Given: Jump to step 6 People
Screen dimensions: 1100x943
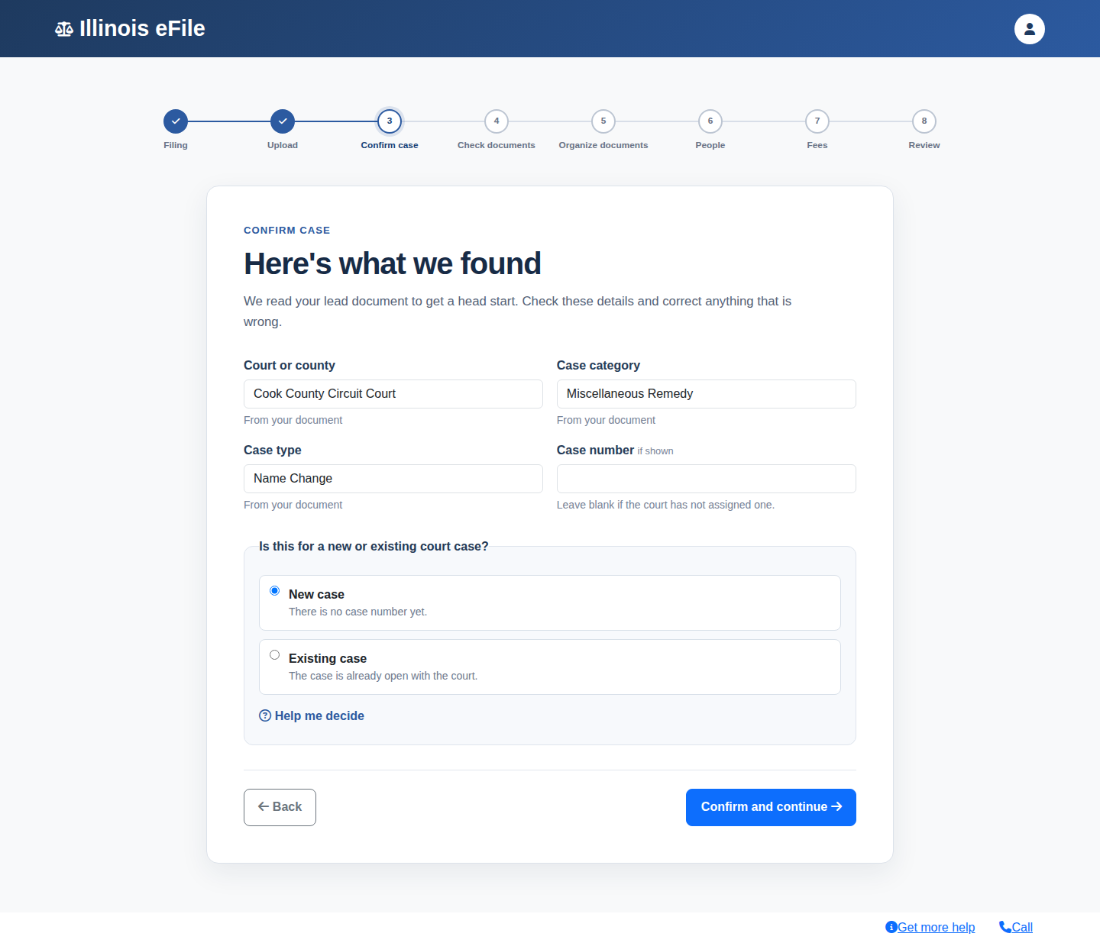Looking at the screenshot, I should (710, 121).
